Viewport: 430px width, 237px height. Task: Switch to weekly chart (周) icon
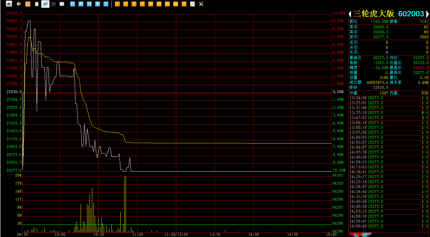(x=81, y=4)
